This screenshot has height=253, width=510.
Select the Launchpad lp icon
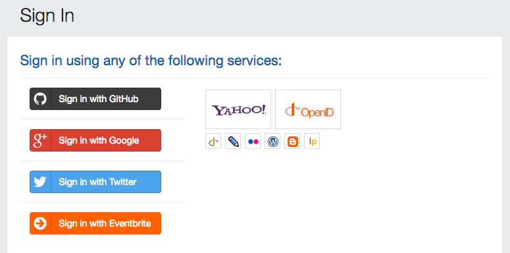click(x=312, y=141)
